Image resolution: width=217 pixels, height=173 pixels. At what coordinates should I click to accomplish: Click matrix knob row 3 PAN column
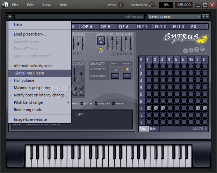tap(191, 80)
